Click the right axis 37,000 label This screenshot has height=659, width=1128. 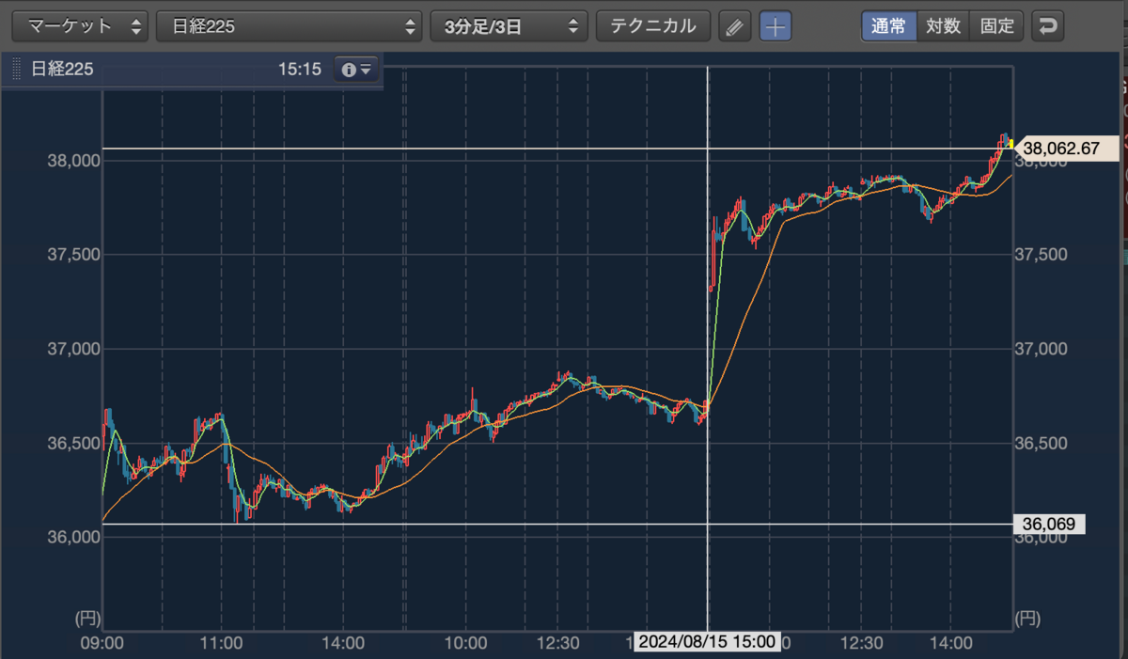tap(1042, 349)
